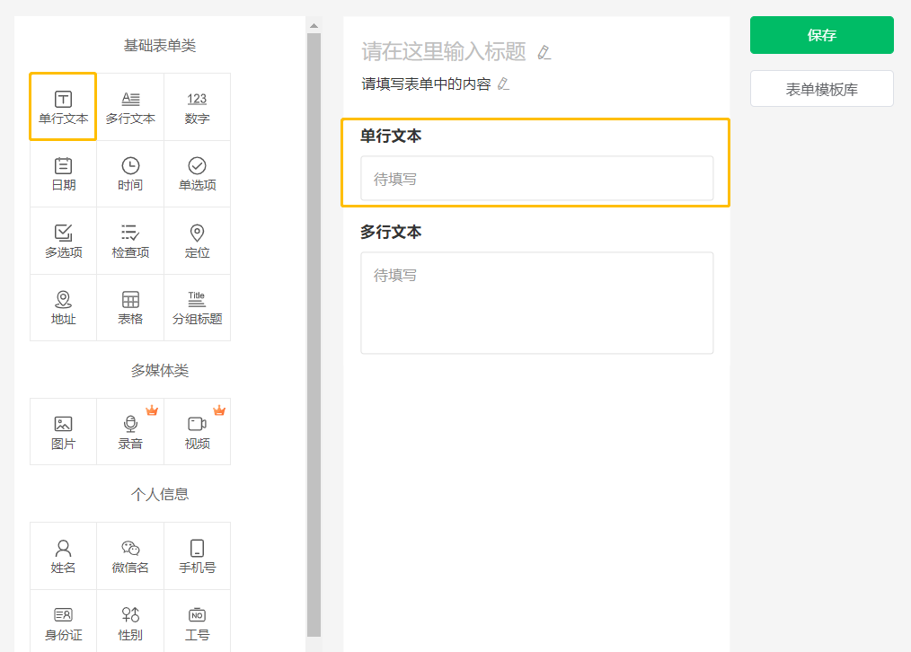Insert a 检查项 checklist field
The image size is (911, 652).
pos(130,241)
